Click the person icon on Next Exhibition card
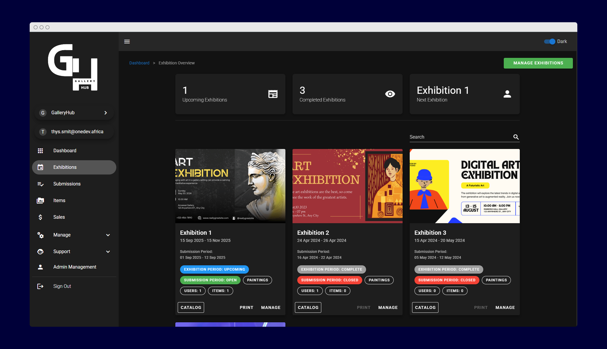Viewport: 607px width, 349px height. point(507,94)
